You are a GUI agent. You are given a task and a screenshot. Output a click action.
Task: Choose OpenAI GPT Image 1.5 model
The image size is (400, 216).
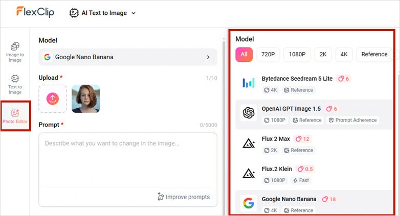[314, 114]
